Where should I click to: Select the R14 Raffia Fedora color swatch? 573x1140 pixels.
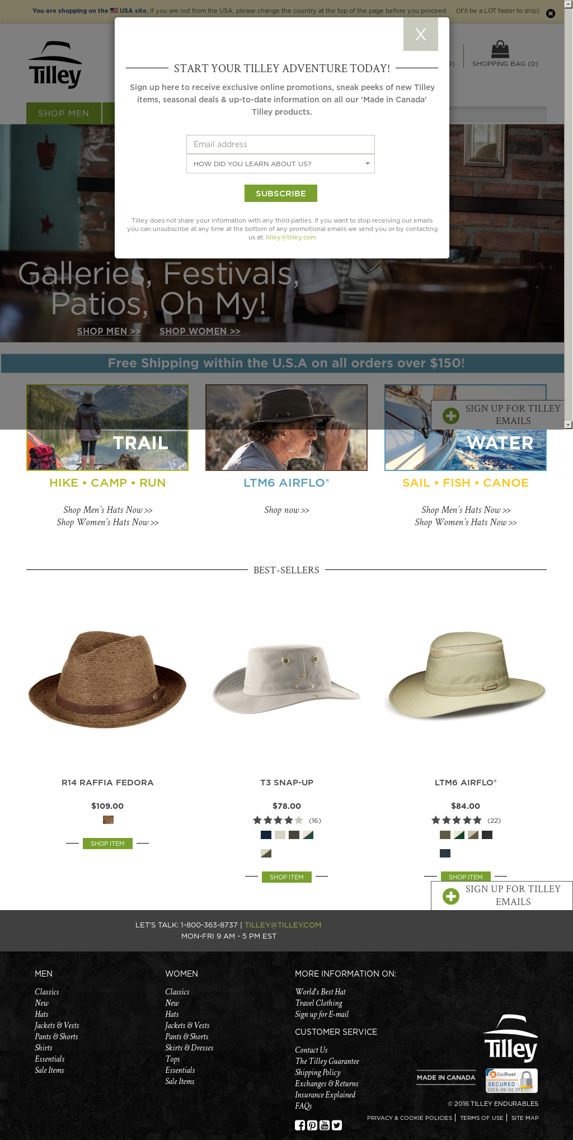(108, 819)
